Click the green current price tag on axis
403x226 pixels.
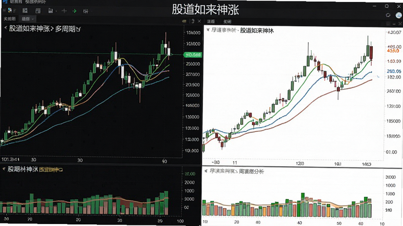[x=193, y=55]
